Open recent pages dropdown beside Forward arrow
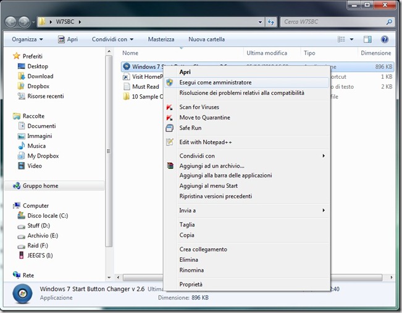402x313 pixels. (x=33, y=22)
